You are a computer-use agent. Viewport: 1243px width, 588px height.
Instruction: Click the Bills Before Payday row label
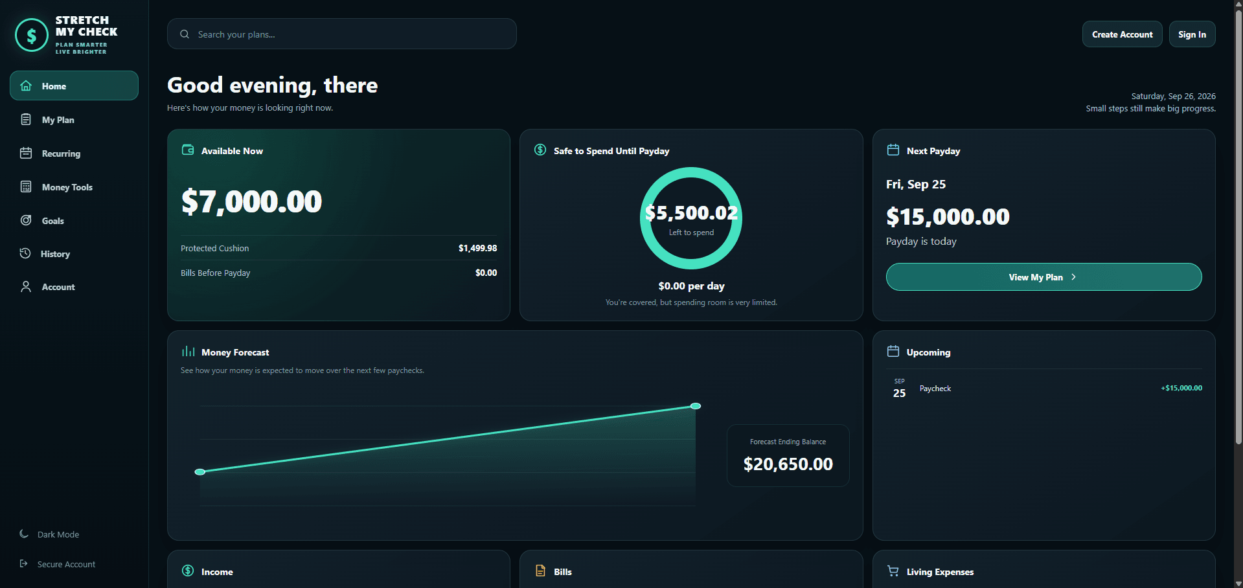[215, 273]
